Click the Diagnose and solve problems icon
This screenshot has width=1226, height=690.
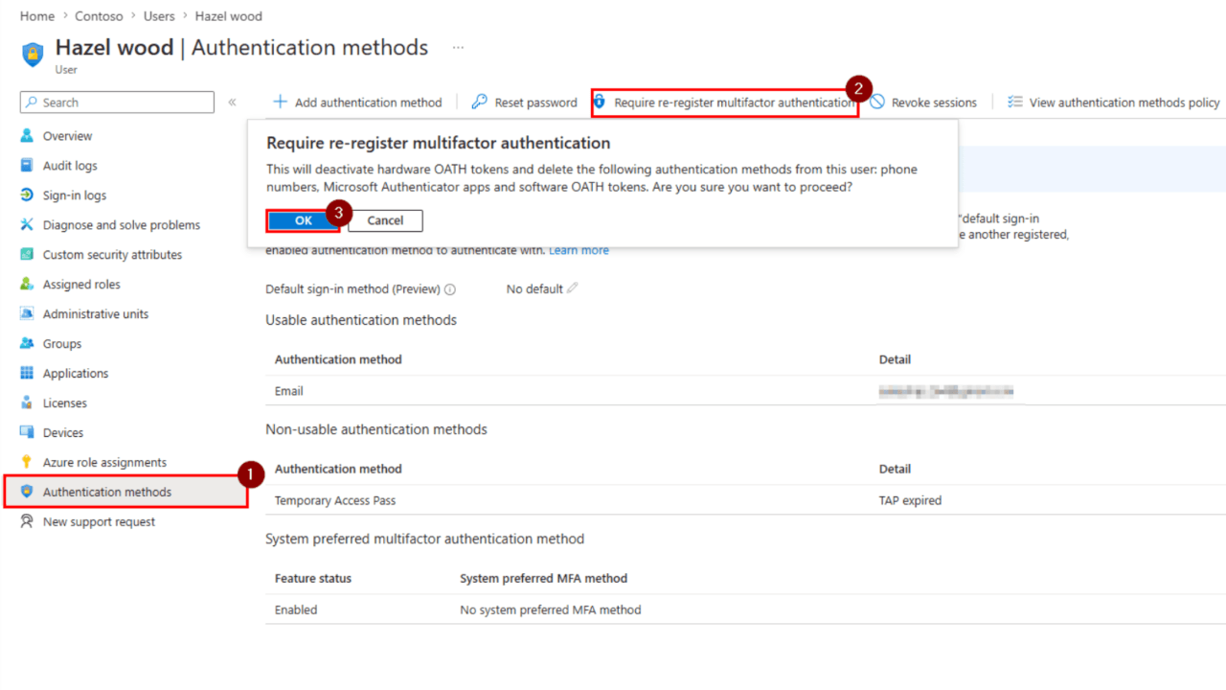coord(27,225)
